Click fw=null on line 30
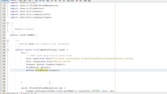The height and width of the screenshot is (94, 167). coord(45,67)
